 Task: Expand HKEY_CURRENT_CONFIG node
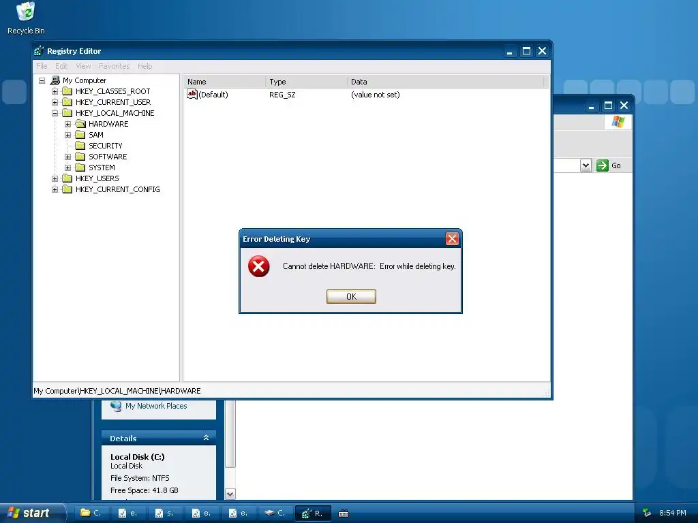[55, 189]
